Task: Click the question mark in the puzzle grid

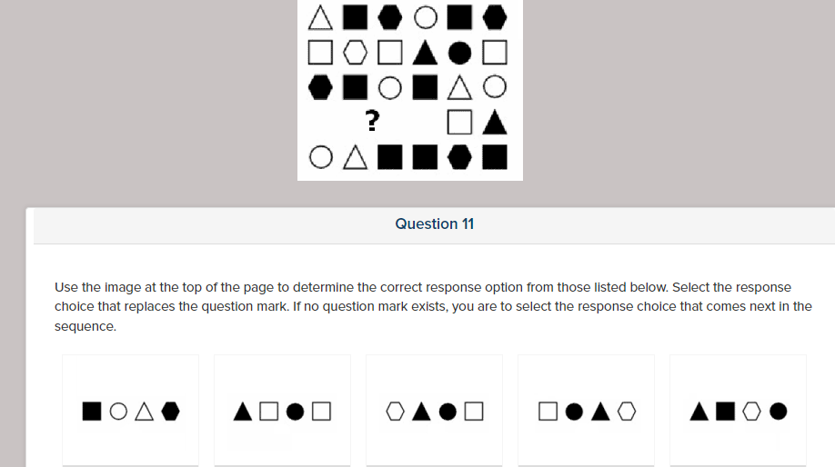Action: (373, 121)
